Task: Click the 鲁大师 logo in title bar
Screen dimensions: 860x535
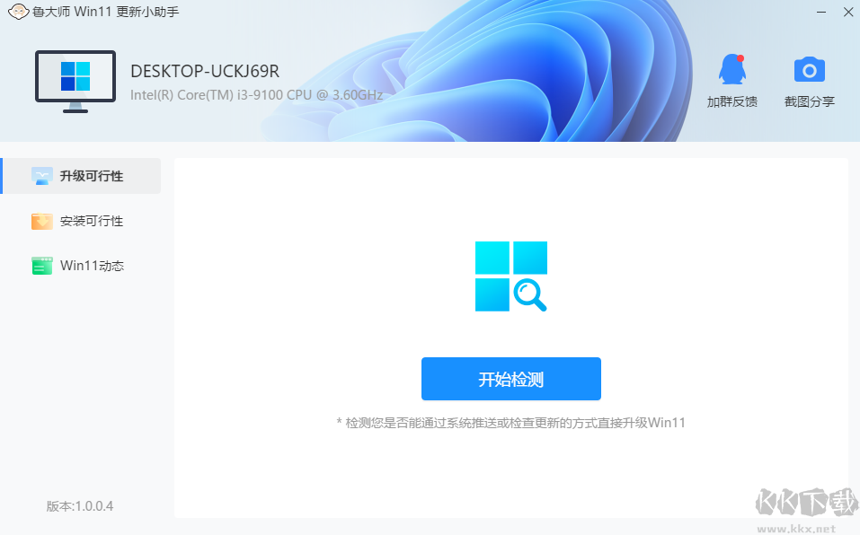Action: 18,12
